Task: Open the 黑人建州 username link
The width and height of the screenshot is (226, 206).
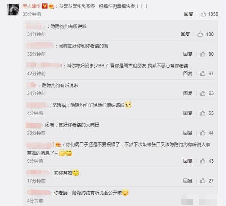Action: tap(31, 6)
